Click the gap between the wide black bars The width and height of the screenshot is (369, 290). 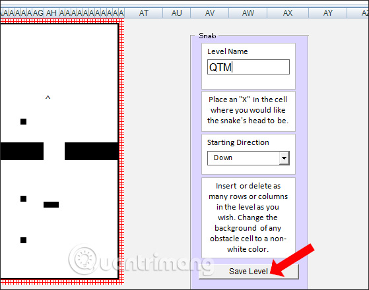click(x=54, y=151)
